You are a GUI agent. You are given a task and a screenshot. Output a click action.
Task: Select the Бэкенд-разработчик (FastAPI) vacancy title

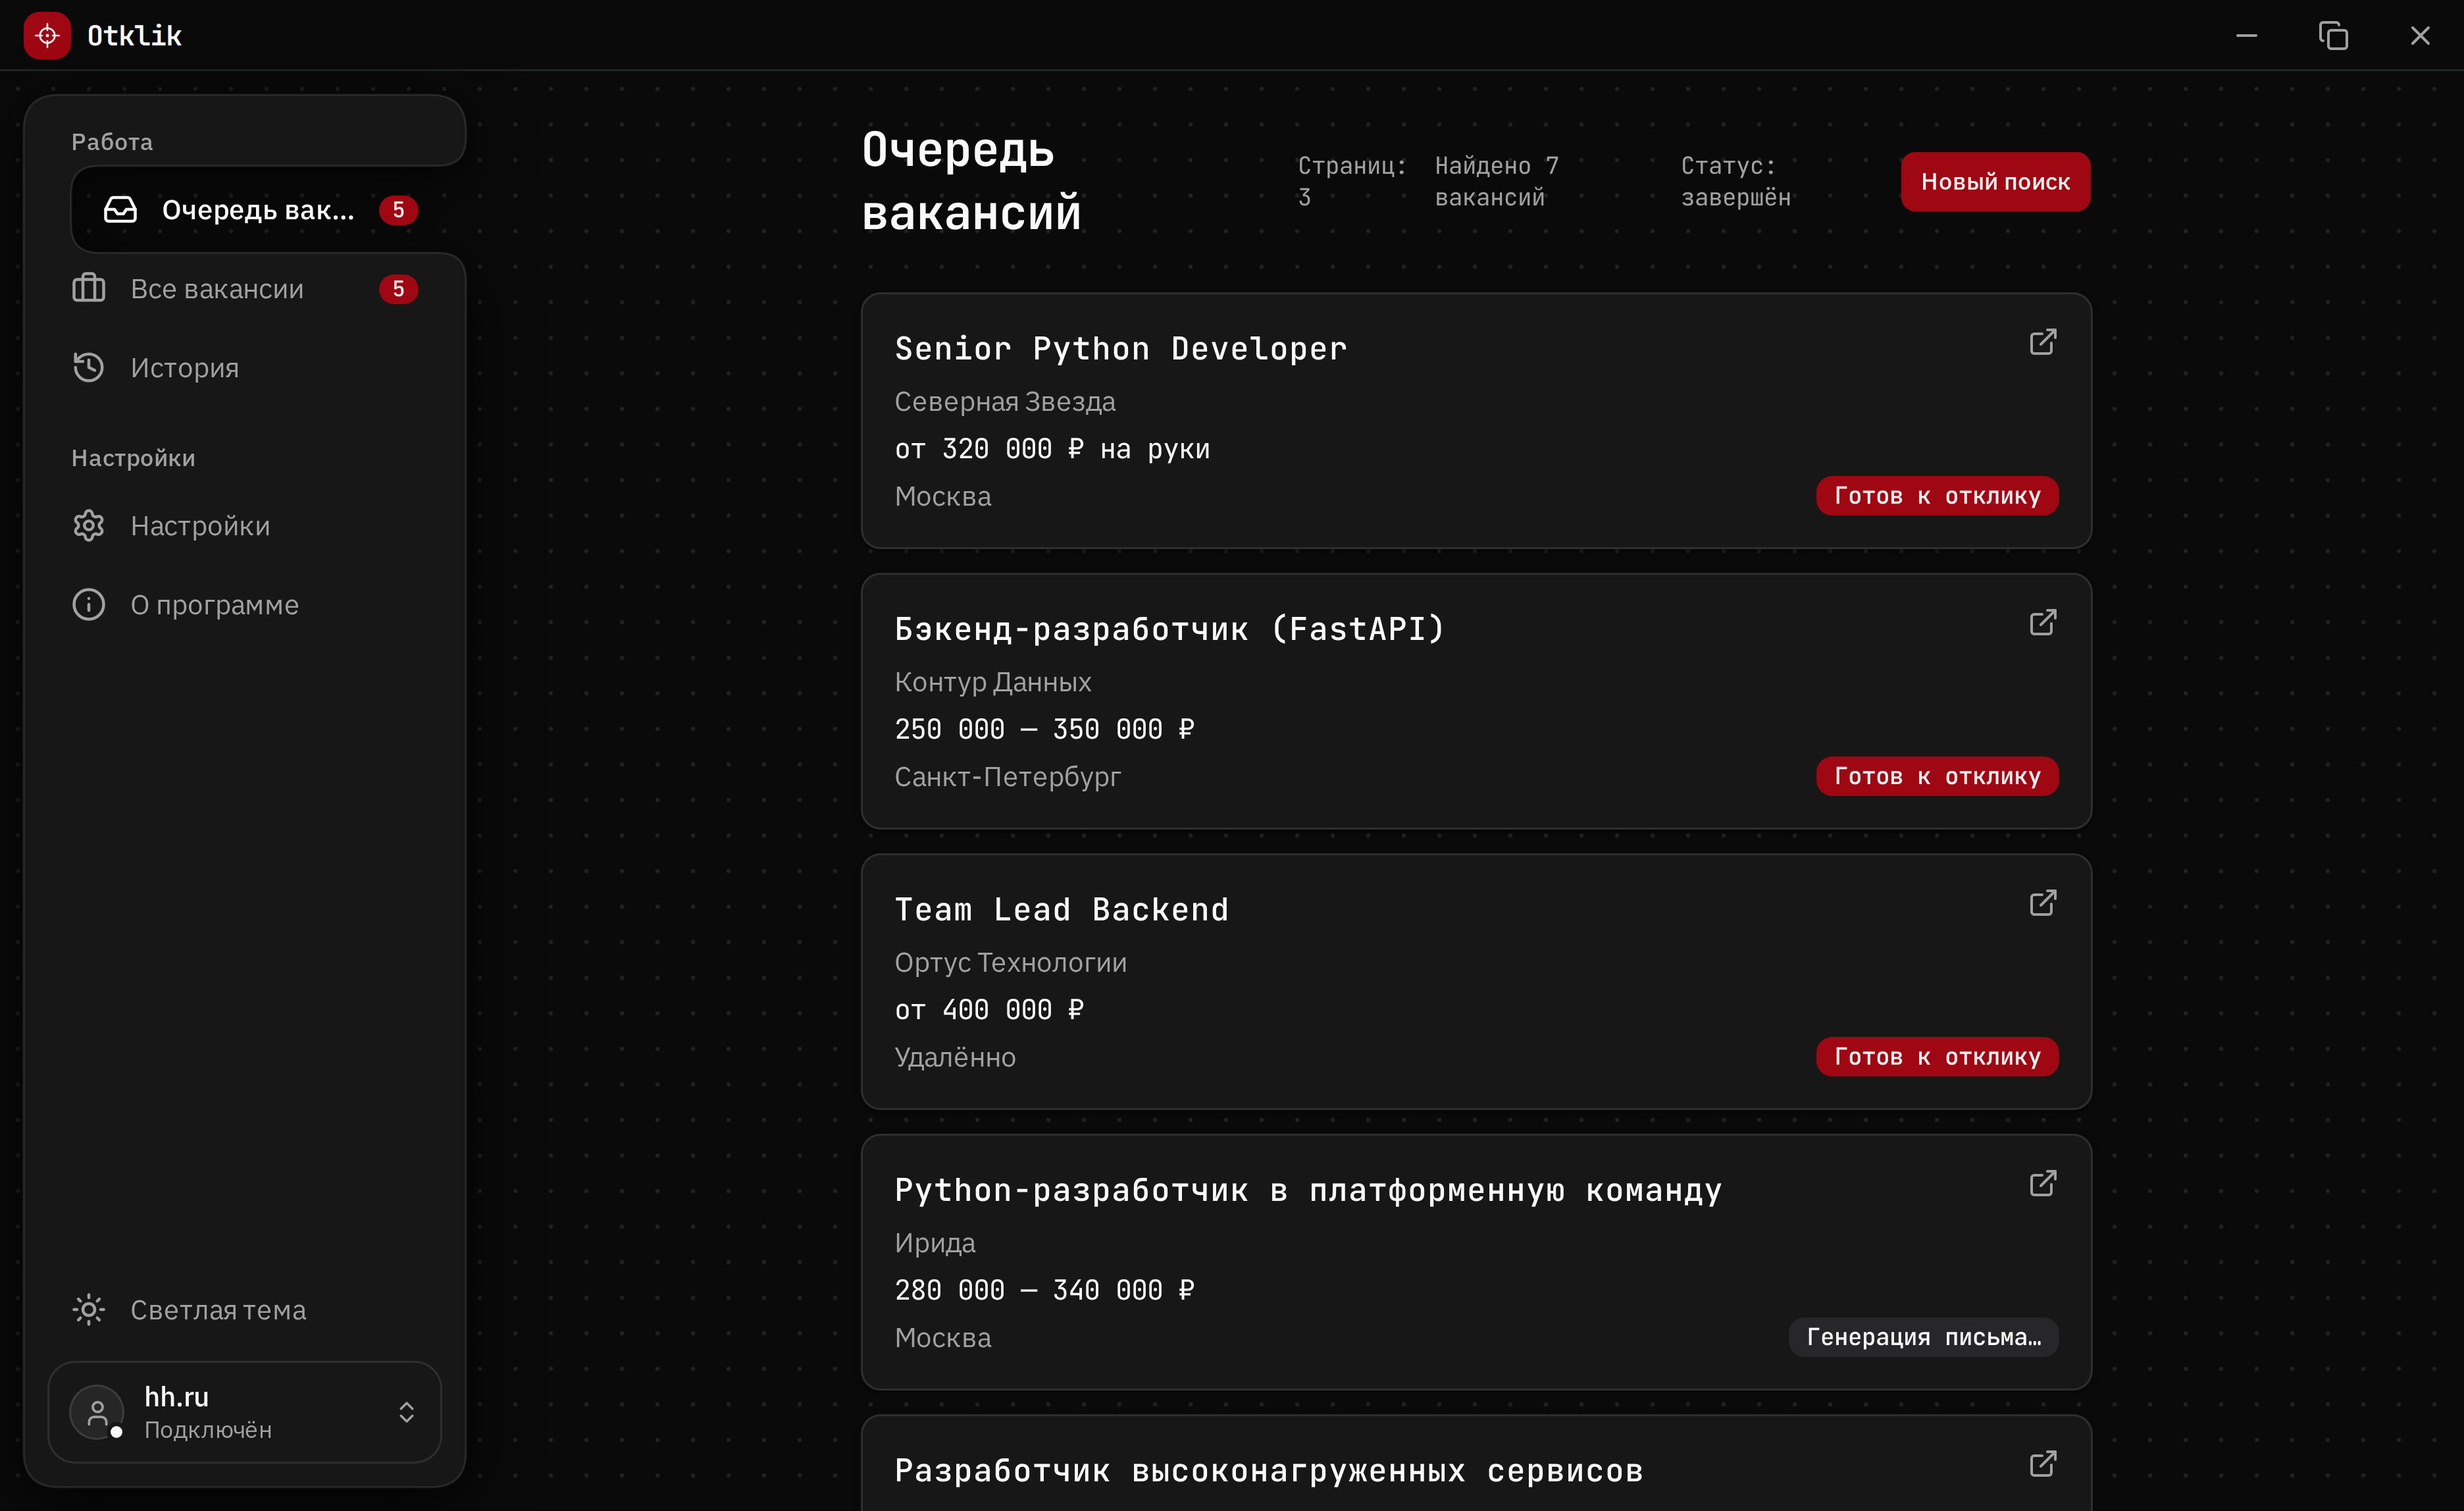pos(1170,628)
